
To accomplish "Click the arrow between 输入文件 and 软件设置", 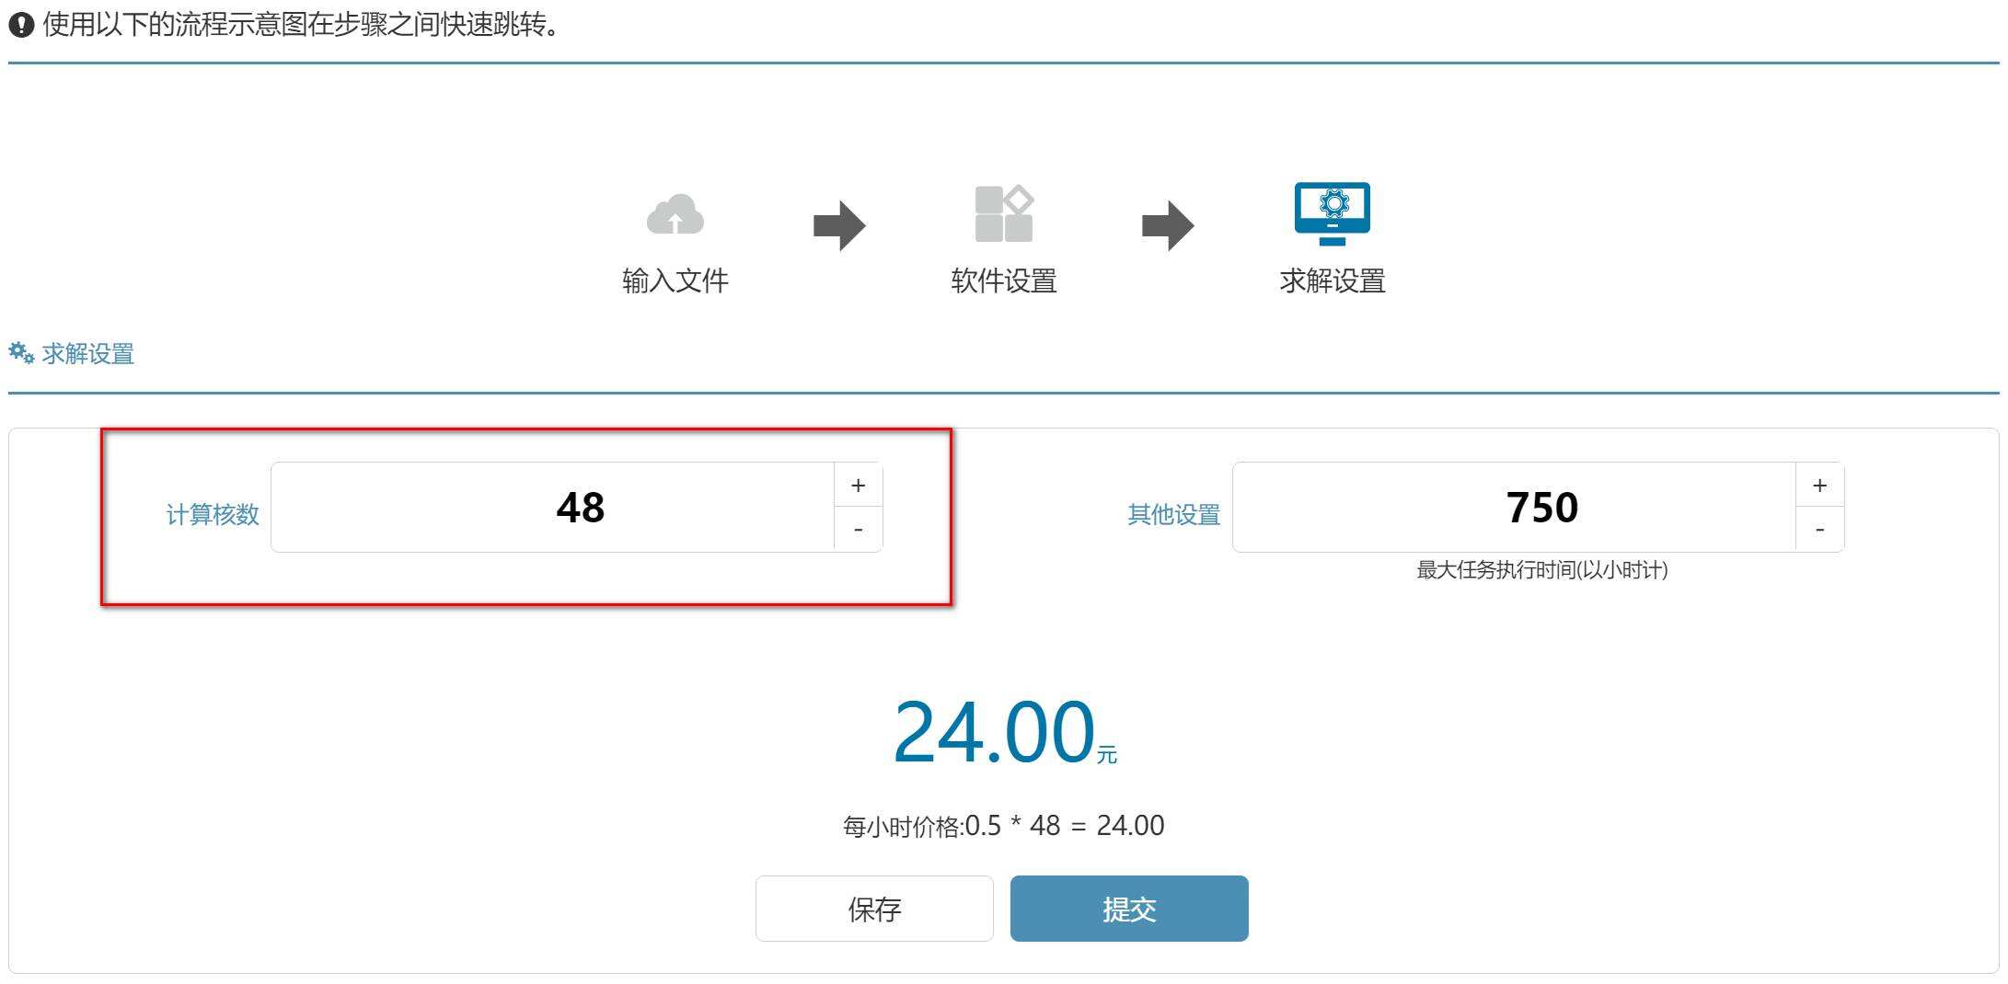I will click(838, 225).
